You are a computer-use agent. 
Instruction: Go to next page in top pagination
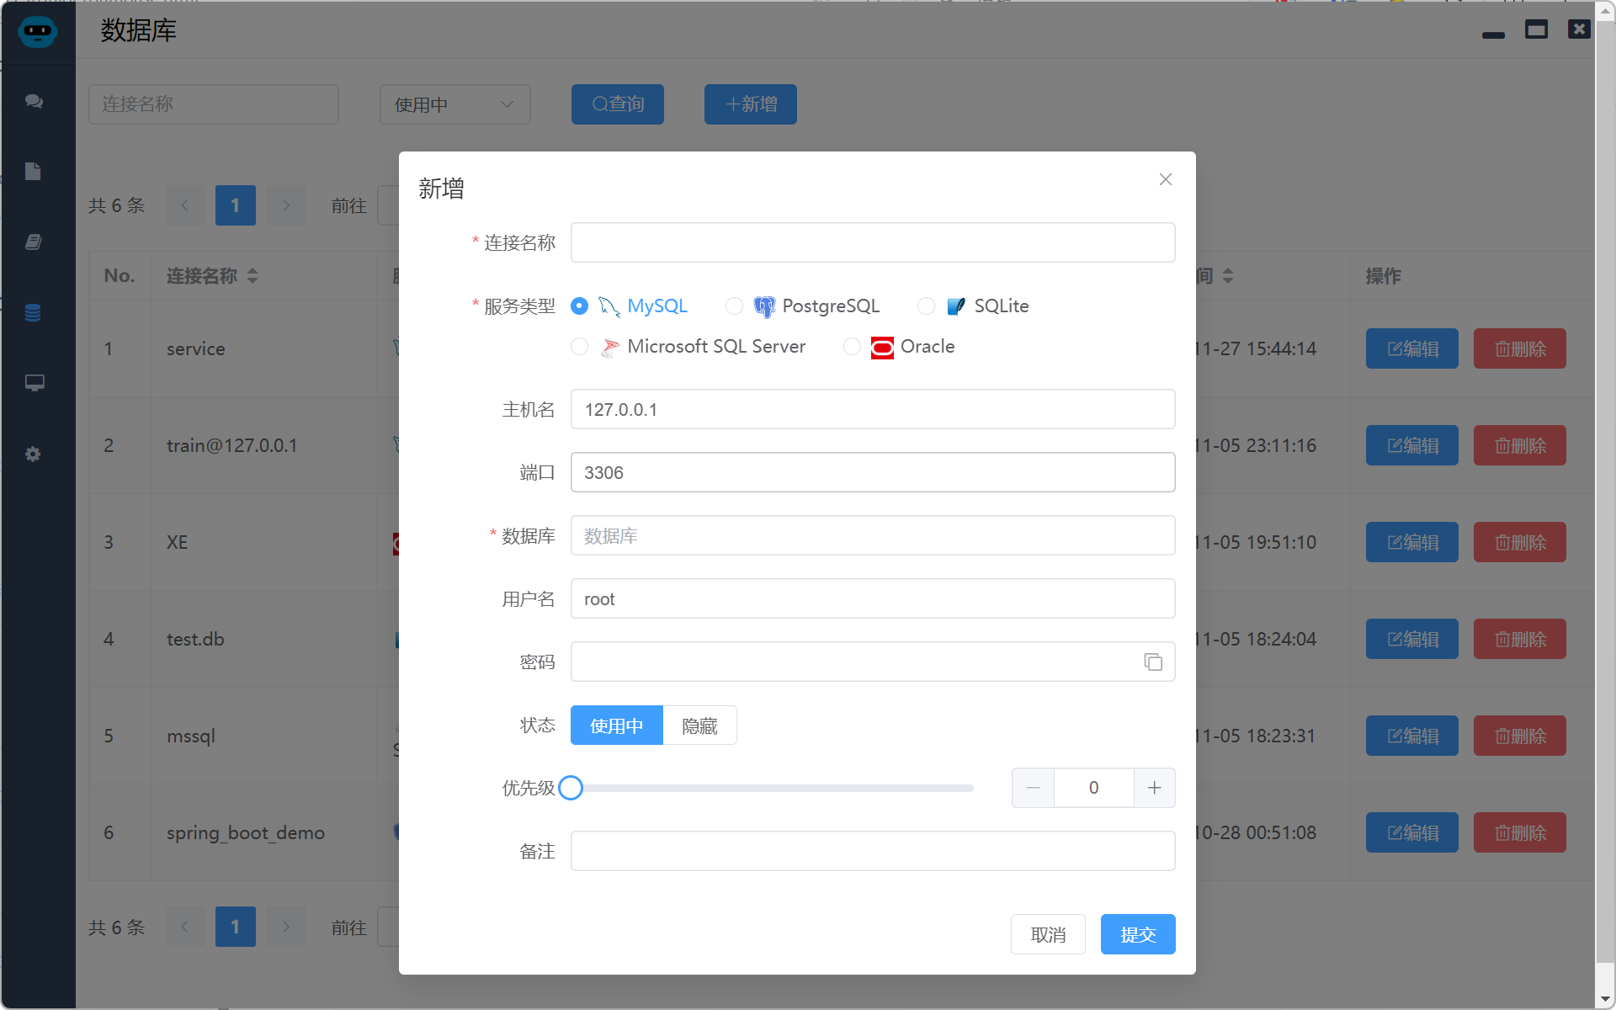(x=286, y=205)
